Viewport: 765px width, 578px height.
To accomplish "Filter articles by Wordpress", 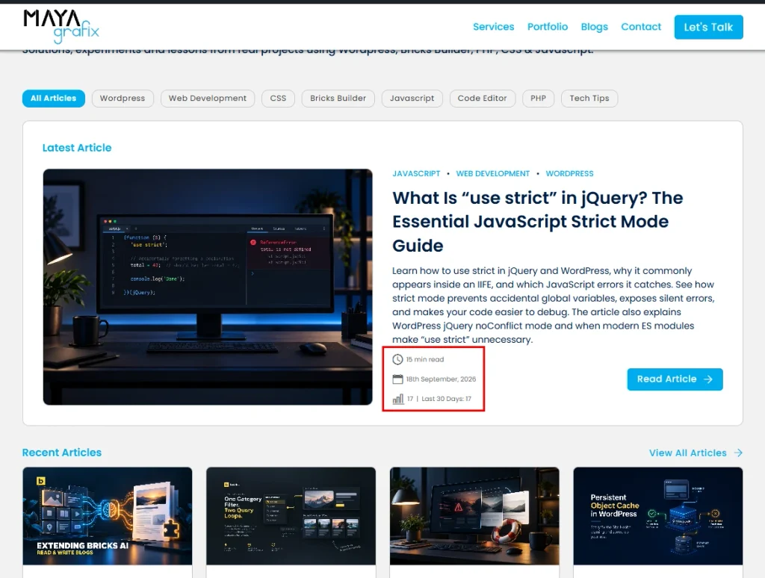I will coord(123,98).
